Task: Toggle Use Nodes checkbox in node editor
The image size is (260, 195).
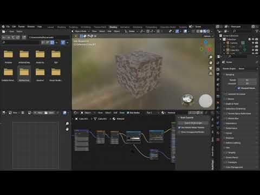Action: point(128,113)
